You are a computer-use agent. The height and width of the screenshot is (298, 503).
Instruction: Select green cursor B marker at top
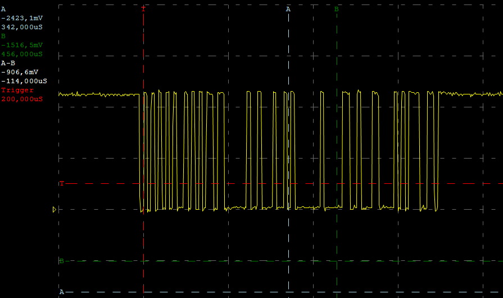337,9
